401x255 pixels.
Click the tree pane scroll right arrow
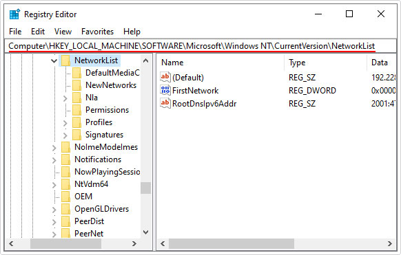tap(134, 244)
